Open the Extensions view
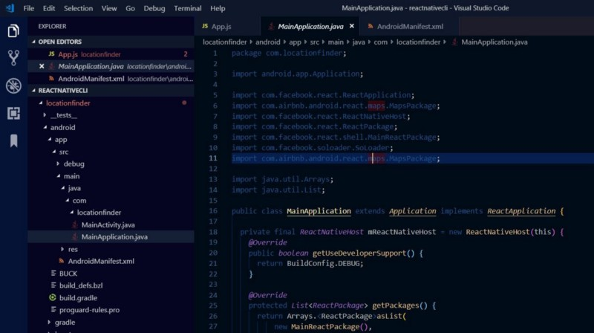The width and height of the screenshot is (594, 333). pos(13,113)
